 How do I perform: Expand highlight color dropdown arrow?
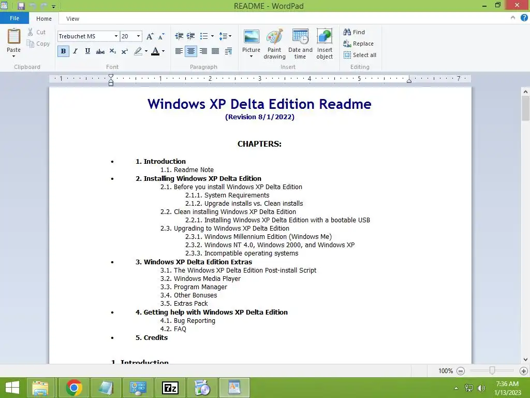pyautogui.click(x=146, y=51)
